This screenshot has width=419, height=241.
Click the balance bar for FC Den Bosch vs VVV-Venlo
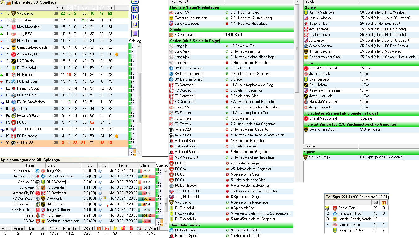[146, 199]
